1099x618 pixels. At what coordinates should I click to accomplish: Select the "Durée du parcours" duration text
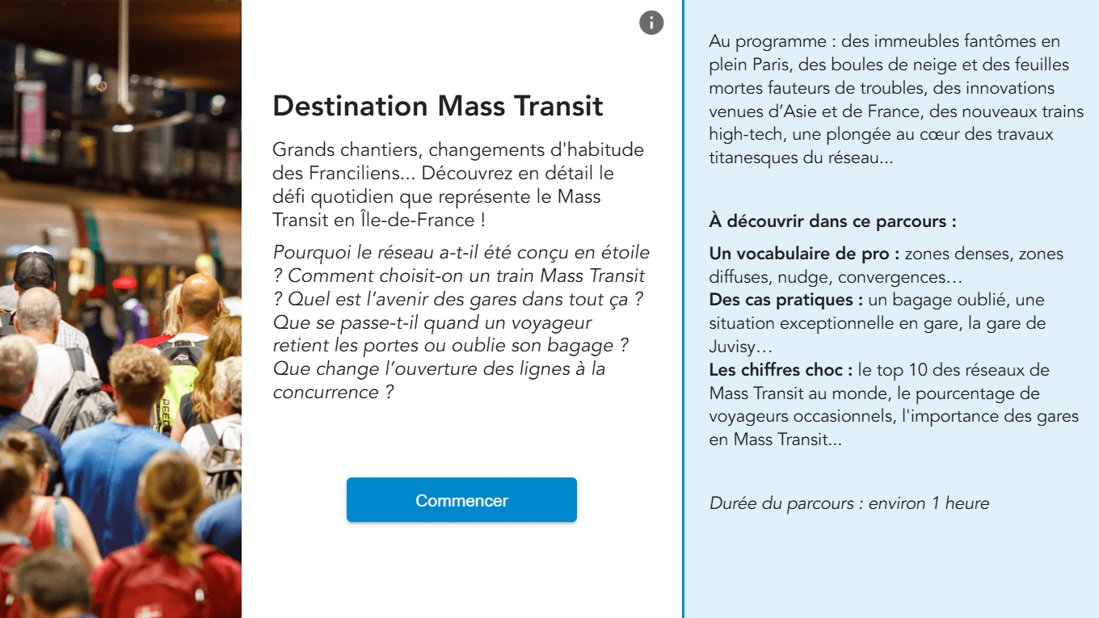click(849, 503)
